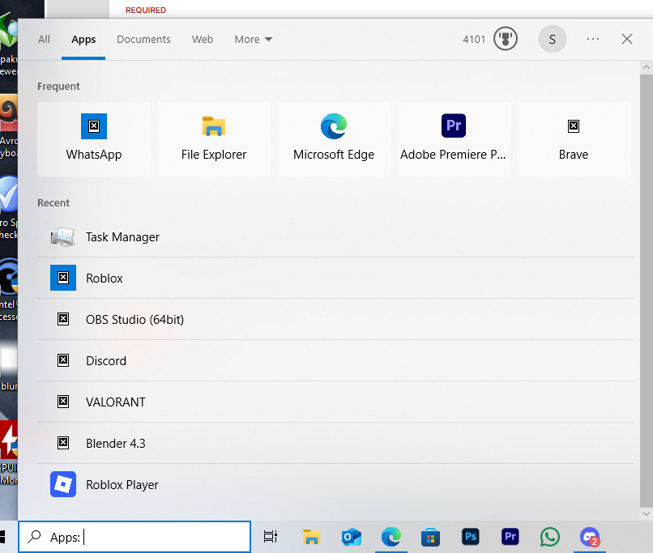Click the "Discord" label in Recent

click(x=106, y=360)
